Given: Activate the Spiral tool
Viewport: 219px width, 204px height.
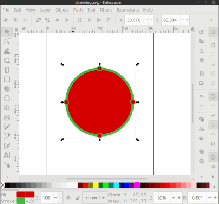Looking at the screenshot, I should (x=7, y=117).
